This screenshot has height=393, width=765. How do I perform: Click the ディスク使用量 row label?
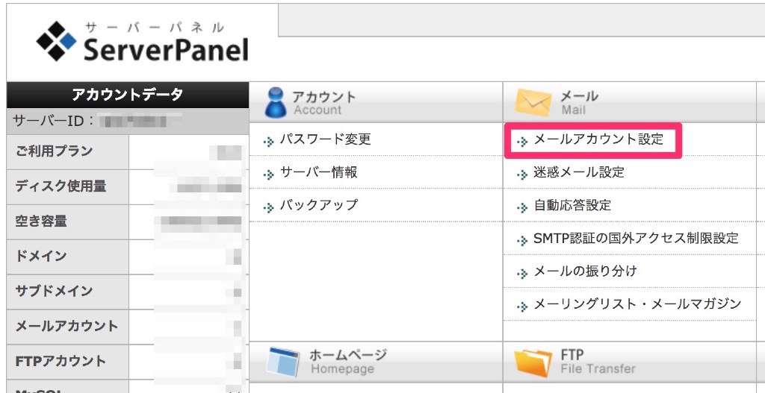pyautogui.click(x=61, y=186)
